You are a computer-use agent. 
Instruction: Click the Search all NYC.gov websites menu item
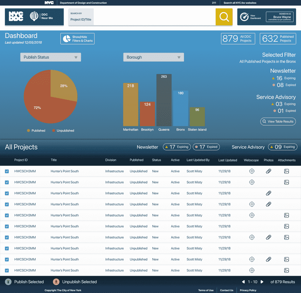click(240, 3)
